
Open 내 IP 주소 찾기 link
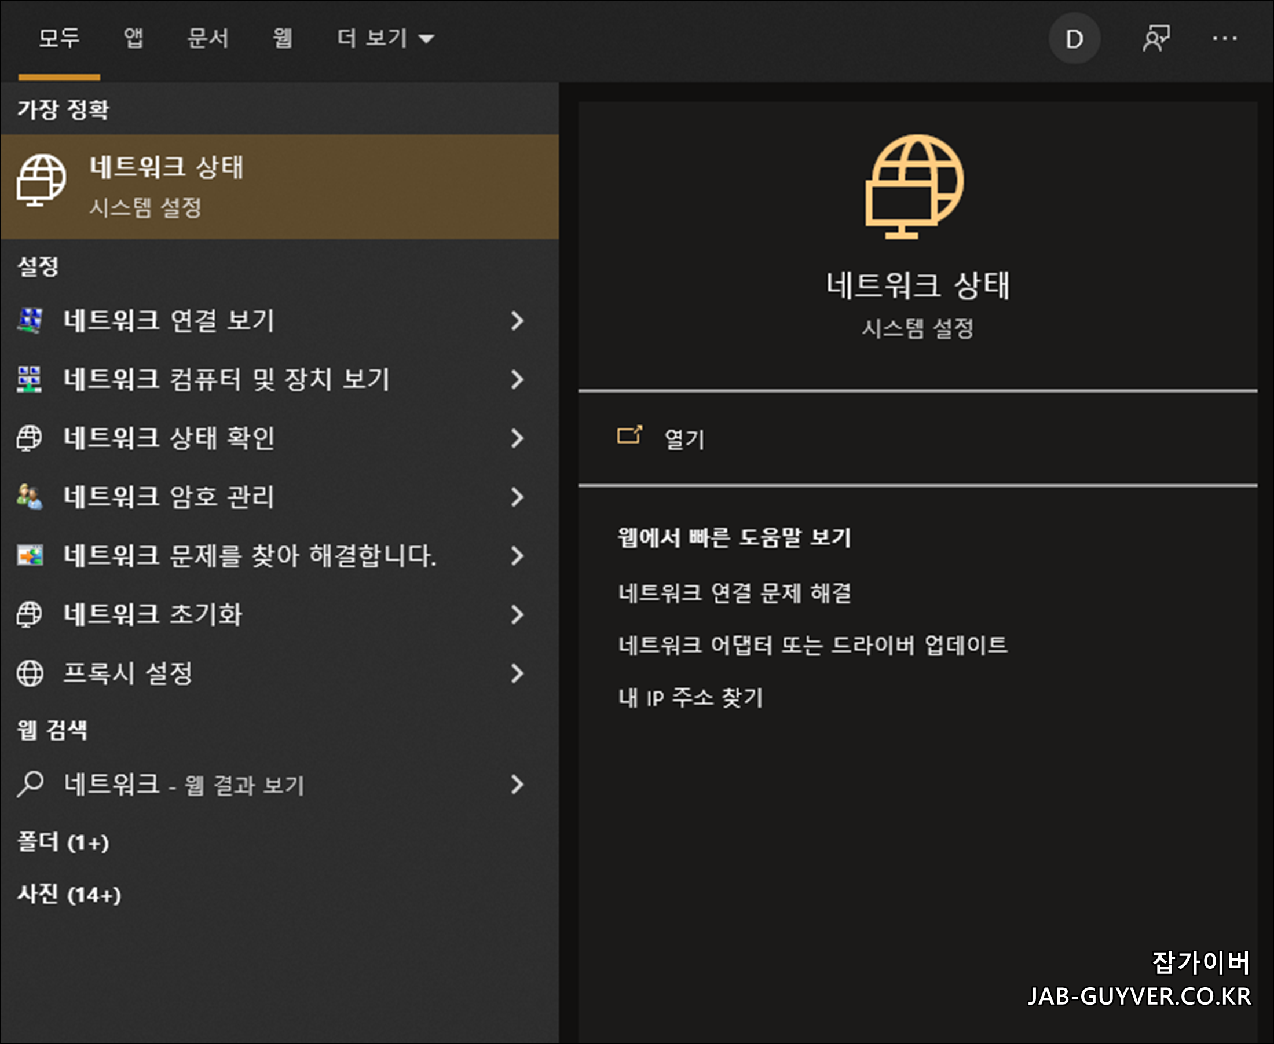690,698
